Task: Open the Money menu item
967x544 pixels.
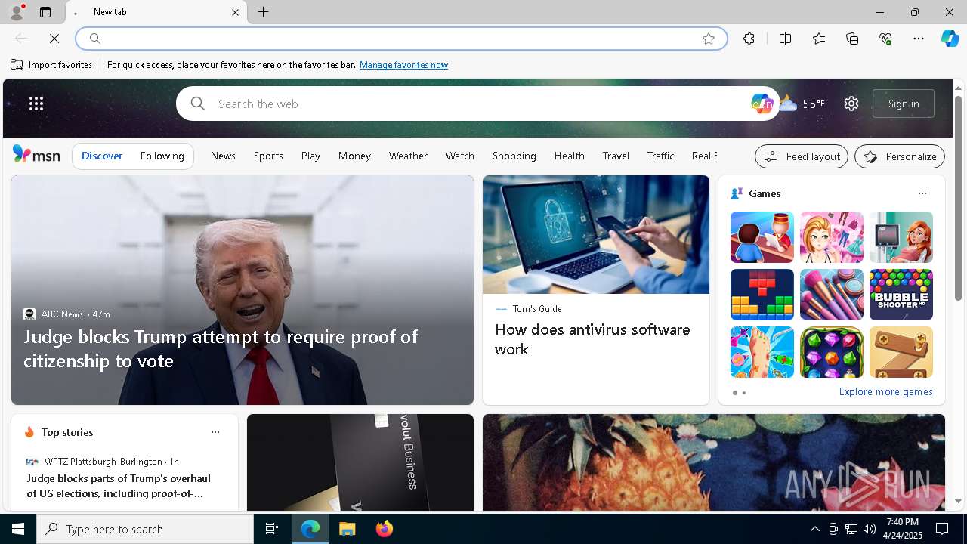Action: click(354, 156)
